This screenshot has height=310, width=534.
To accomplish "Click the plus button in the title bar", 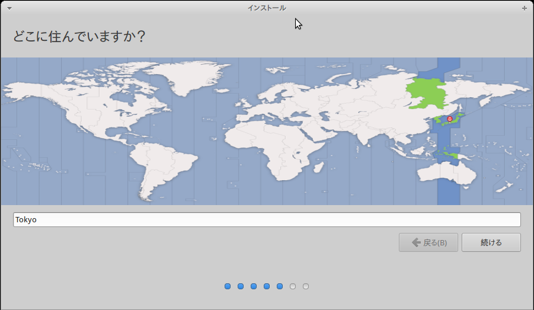I will point(525,8).
